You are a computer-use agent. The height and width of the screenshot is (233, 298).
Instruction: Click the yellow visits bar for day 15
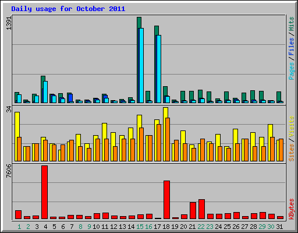139,121
